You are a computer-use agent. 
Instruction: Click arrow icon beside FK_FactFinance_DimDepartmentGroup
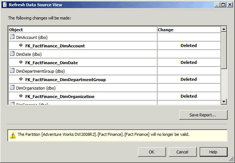(21, 79)
